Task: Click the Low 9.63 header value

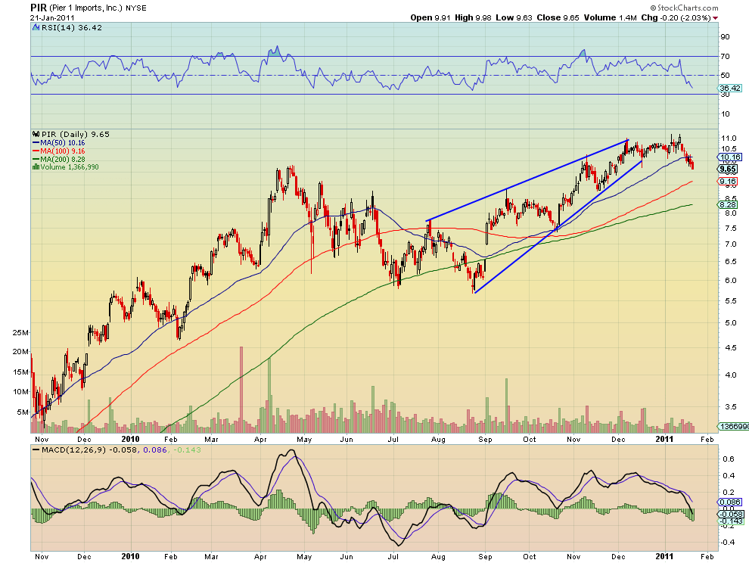Action: (x=514, y=17)
